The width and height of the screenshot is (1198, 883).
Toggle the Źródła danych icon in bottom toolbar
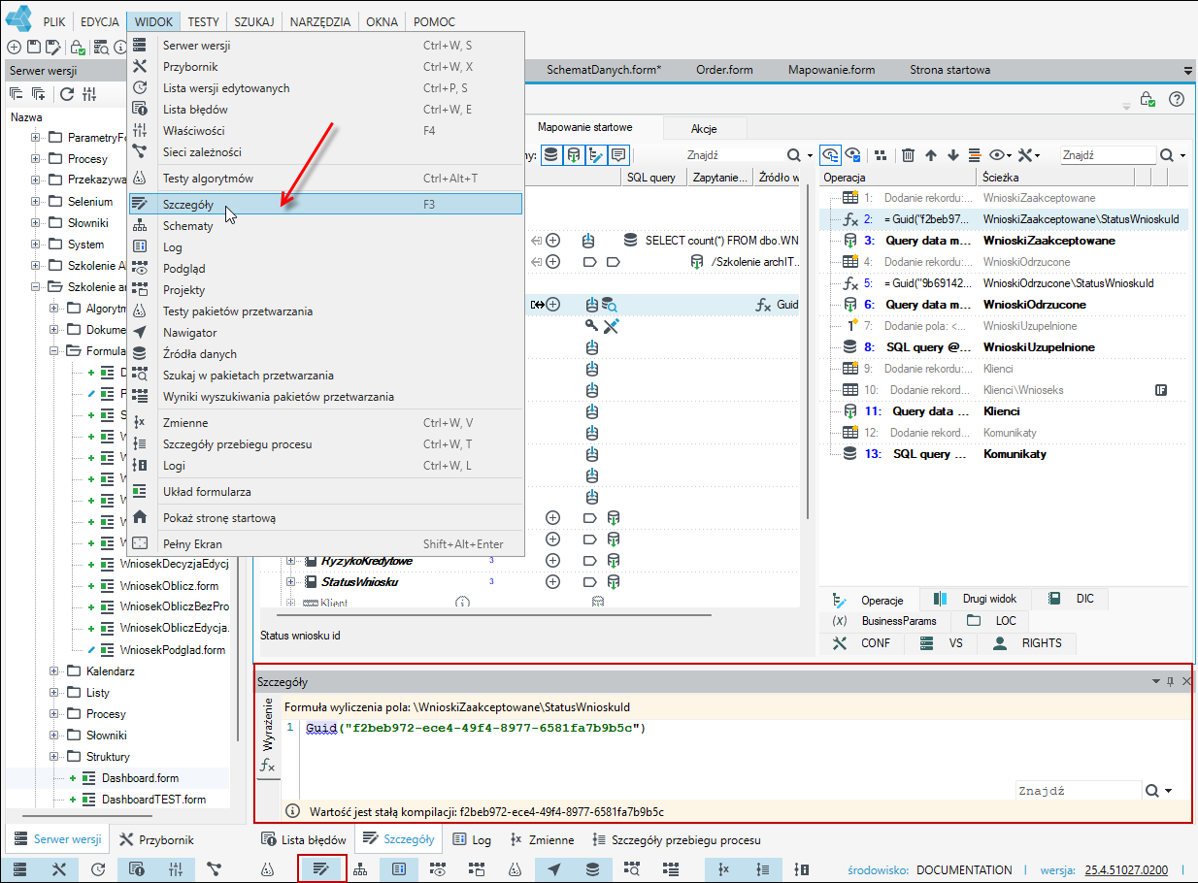pyautogui.click(x=592, y=869)
